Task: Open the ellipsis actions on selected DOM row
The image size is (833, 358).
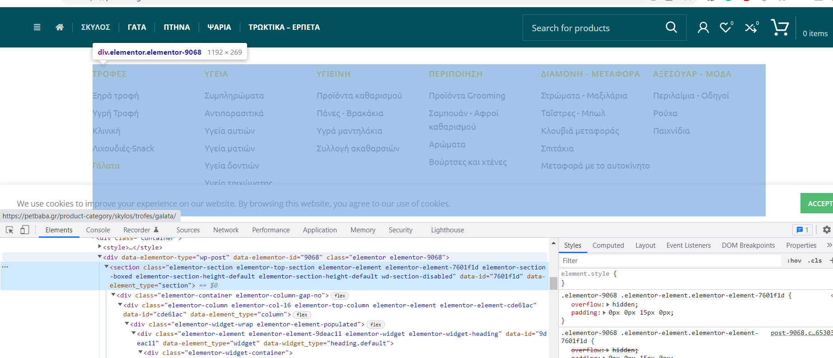Action: click(5, 267)
